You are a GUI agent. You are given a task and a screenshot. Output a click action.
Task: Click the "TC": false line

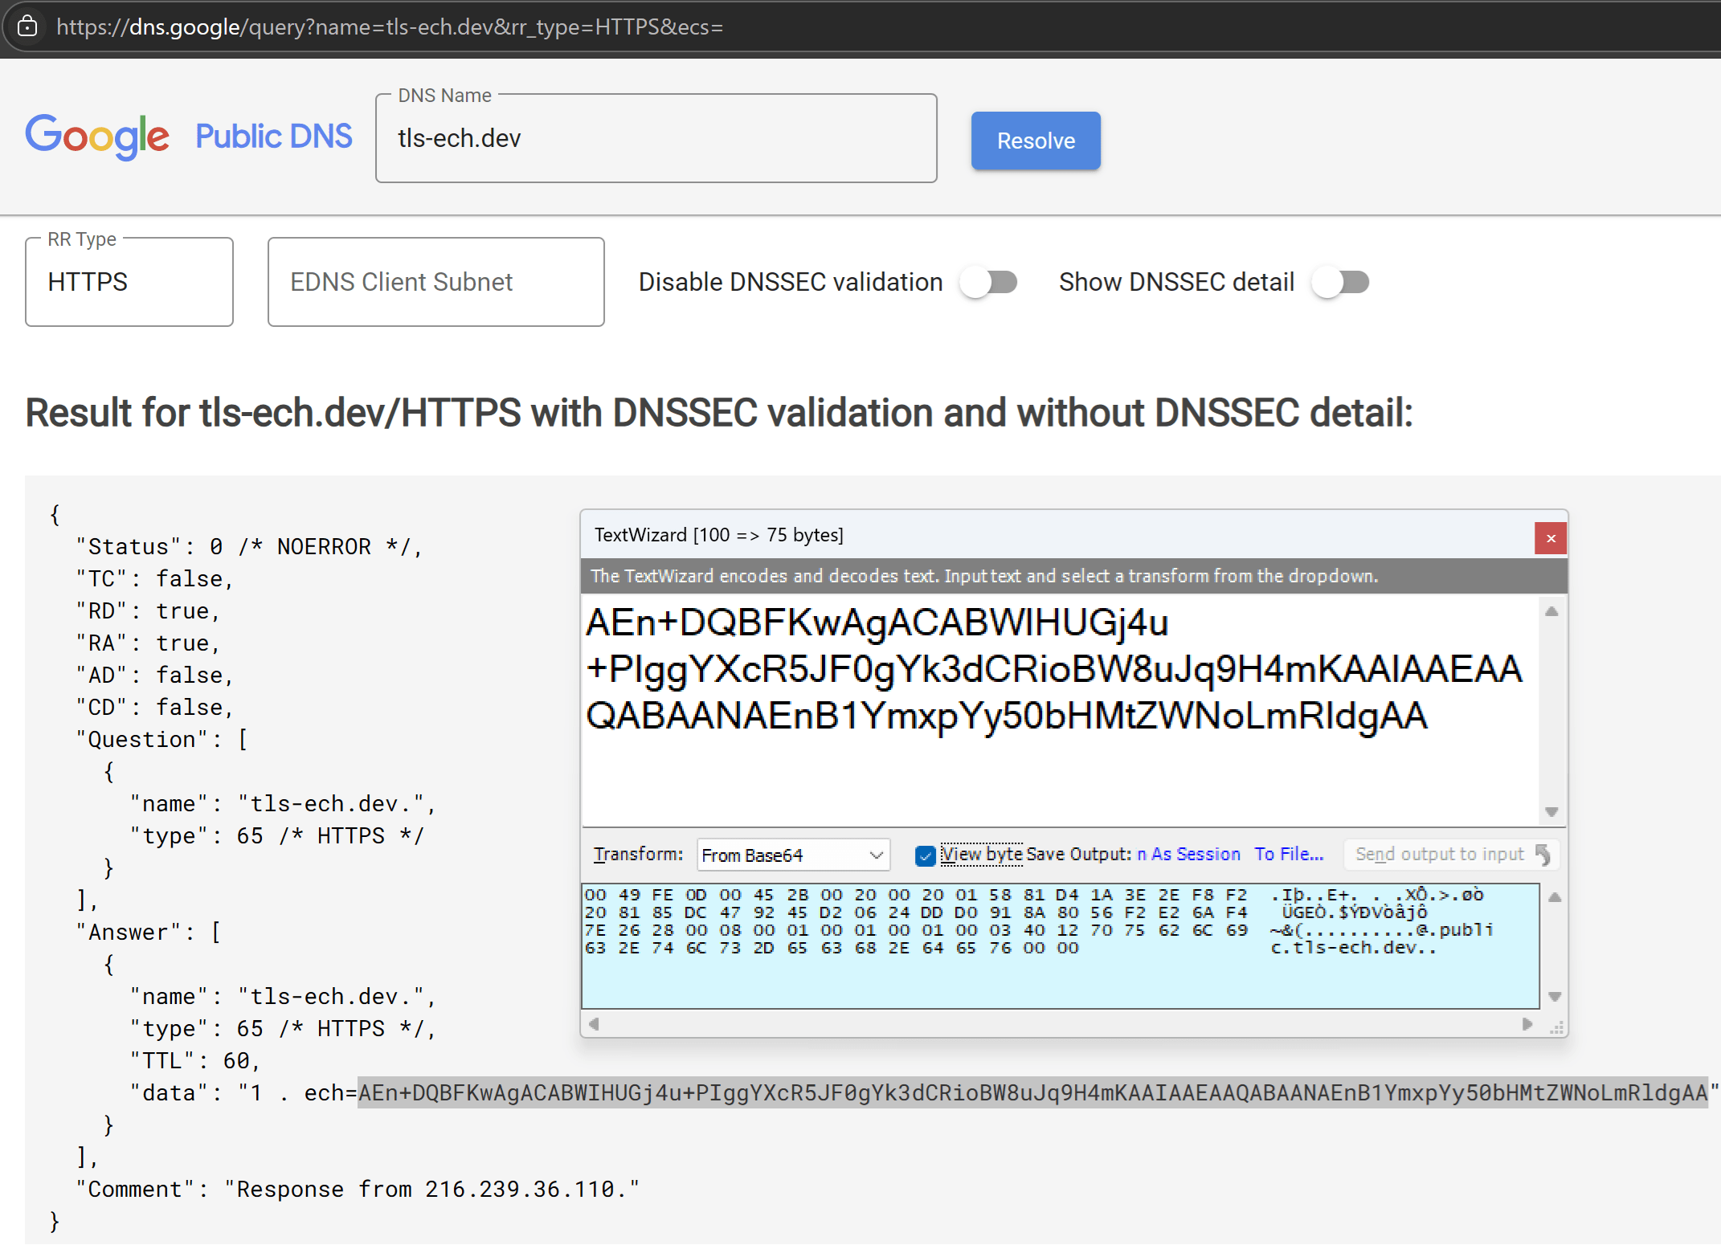[x=155, y=579]
